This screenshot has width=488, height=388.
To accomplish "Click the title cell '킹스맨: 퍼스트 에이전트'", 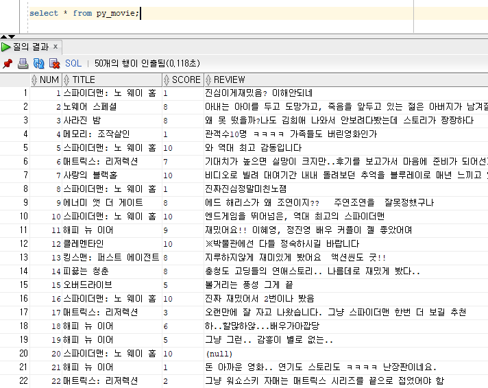I will pyautogui.click(x=112, y=258).
